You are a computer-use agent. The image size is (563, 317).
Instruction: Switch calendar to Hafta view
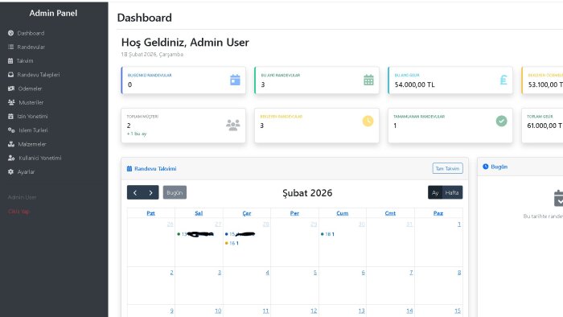pyautogui.click(x=452, y=193)
